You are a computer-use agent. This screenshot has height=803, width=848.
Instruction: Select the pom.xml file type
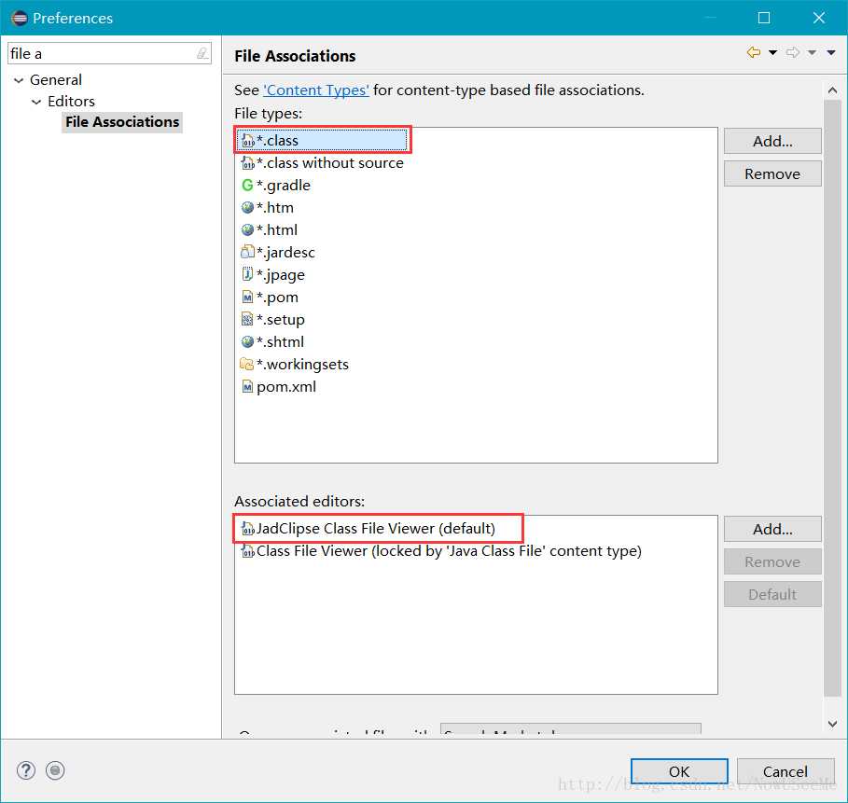tap(279, 387)
